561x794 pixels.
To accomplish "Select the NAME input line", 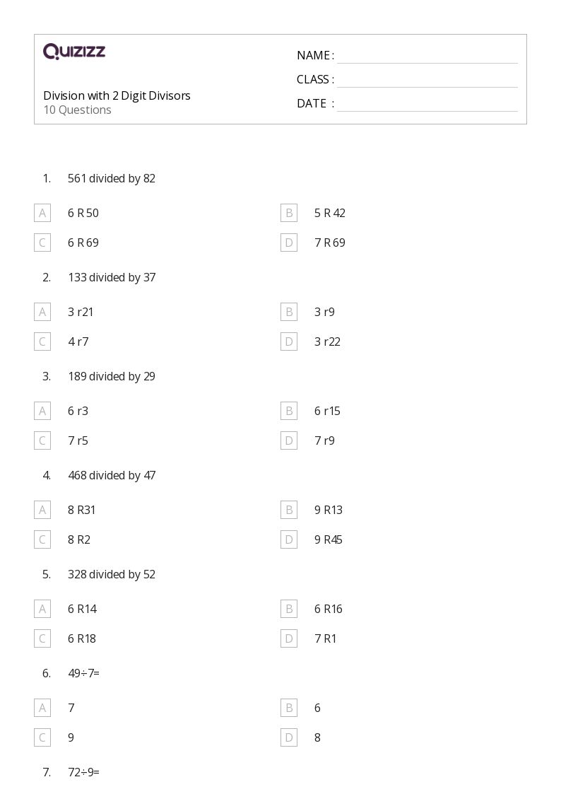I will click(427, 56).
